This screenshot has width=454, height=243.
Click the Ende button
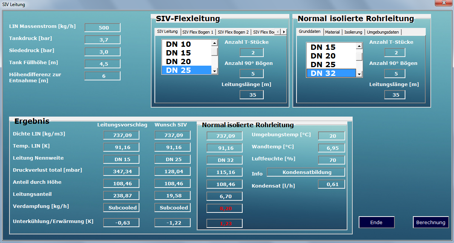pyautogui.click(x=376, y=222)
